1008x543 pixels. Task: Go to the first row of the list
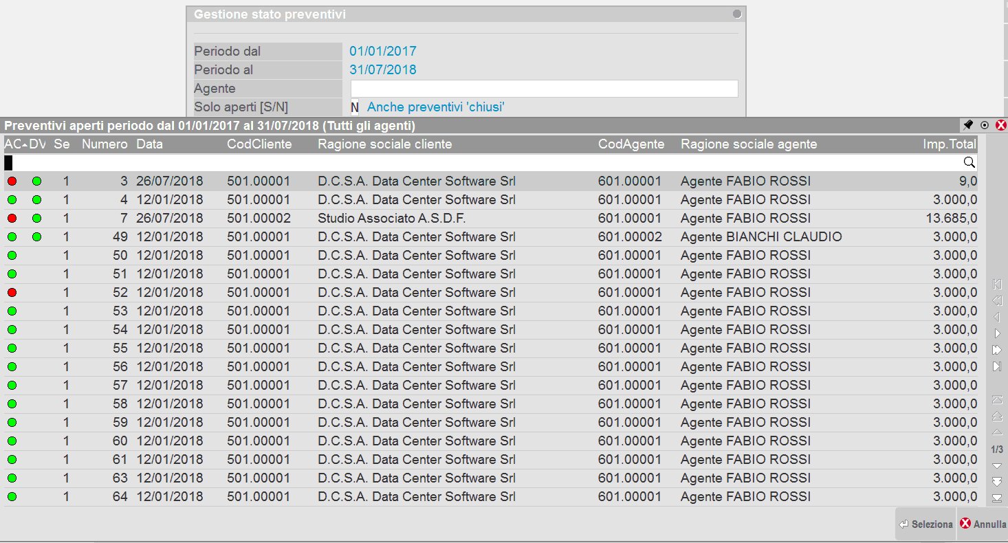click(x=997, y=399)
